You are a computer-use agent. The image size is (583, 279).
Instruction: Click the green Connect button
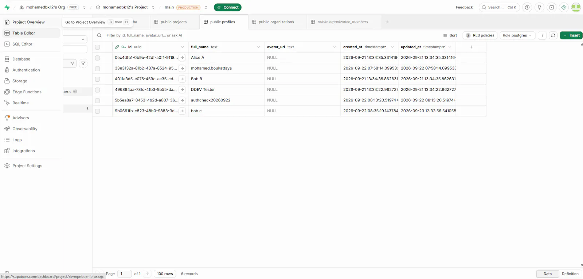pos(228,7)
